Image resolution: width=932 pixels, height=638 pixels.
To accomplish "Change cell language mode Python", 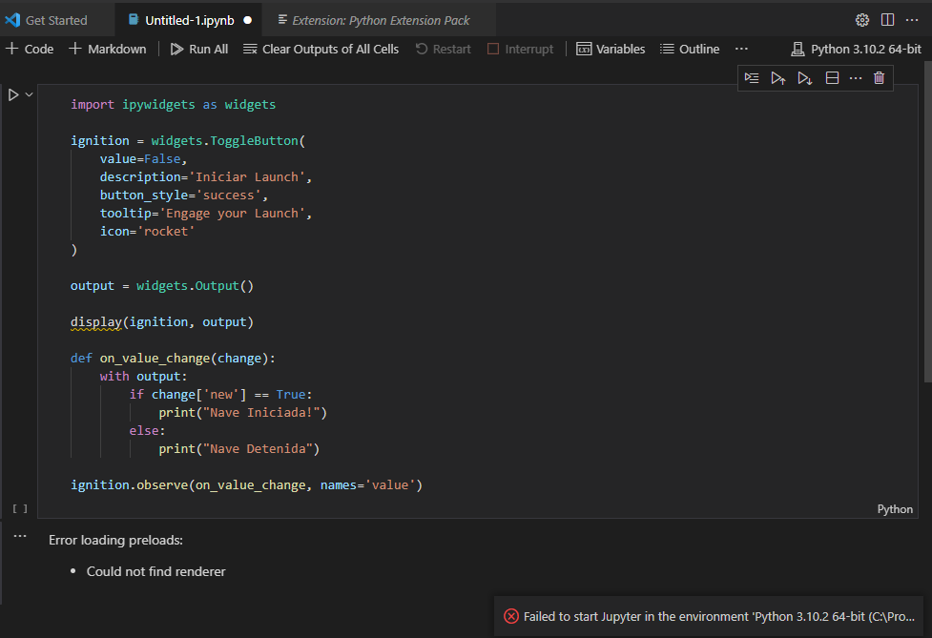I will 895,509.
